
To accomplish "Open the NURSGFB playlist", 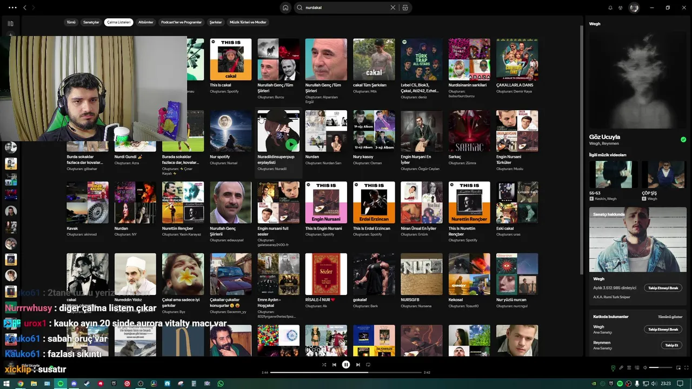I will point(422,281).
